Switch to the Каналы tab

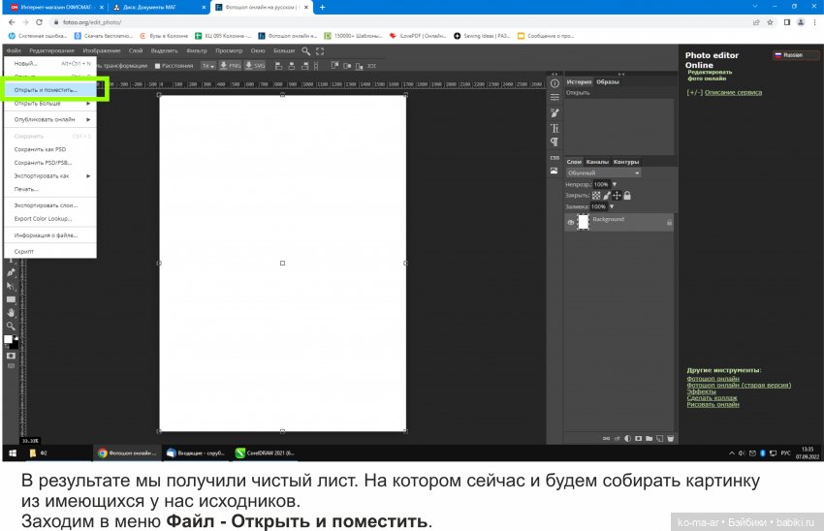point(597,162)
